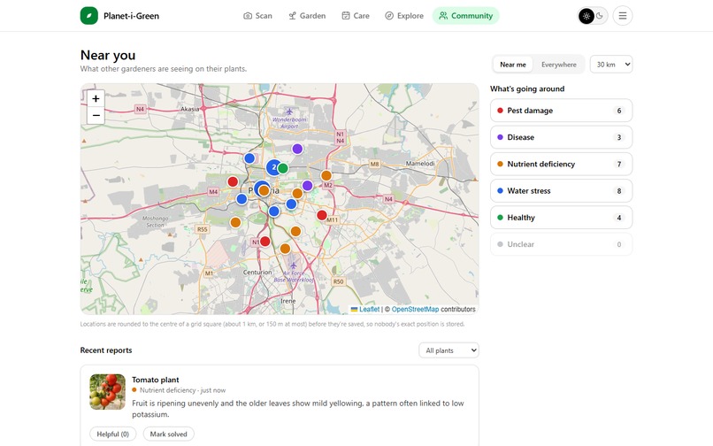Zoom out on the map

(96, 116)
